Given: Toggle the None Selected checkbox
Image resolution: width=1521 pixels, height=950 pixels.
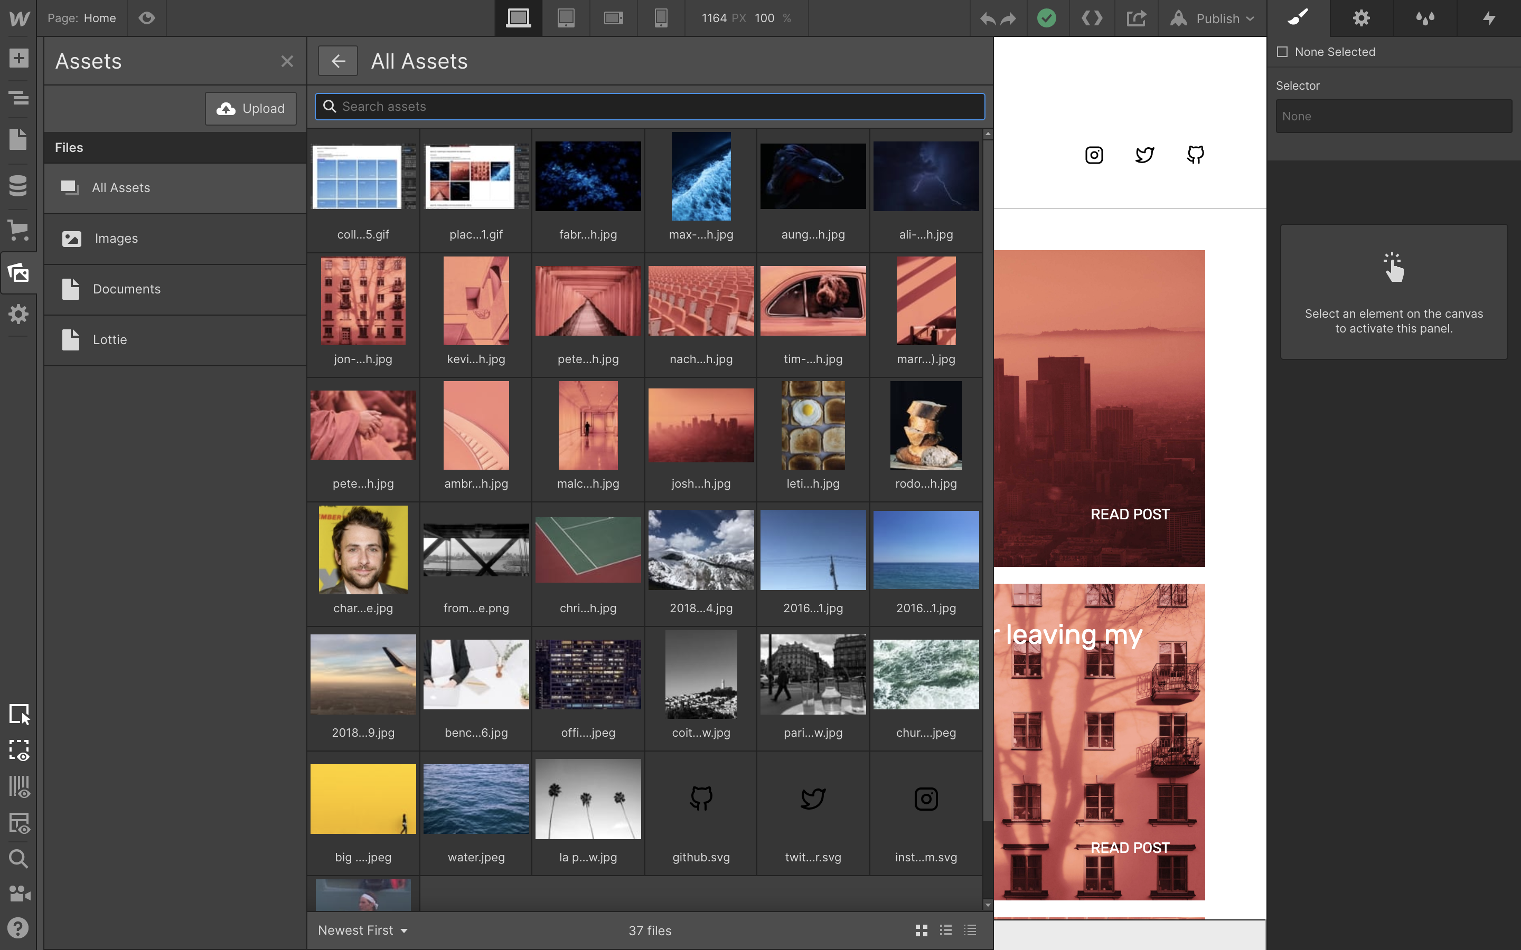Looking at the screenshot, I should tap(1282, 52).
